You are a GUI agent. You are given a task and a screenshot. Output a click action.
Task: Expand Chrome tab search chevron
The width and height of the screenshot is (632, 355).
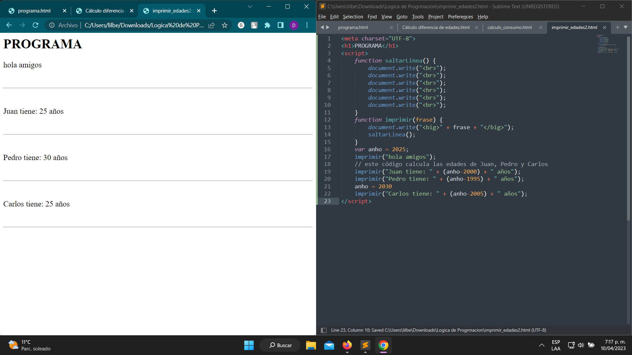250,7
